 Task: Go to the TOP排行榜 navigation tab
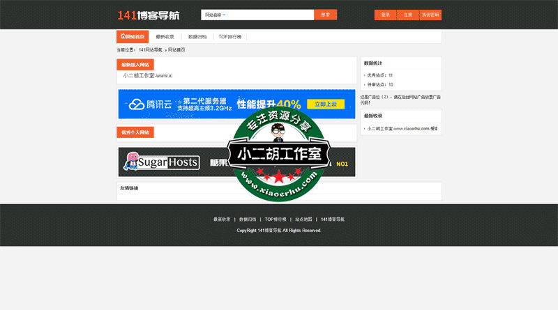[230, 37]
